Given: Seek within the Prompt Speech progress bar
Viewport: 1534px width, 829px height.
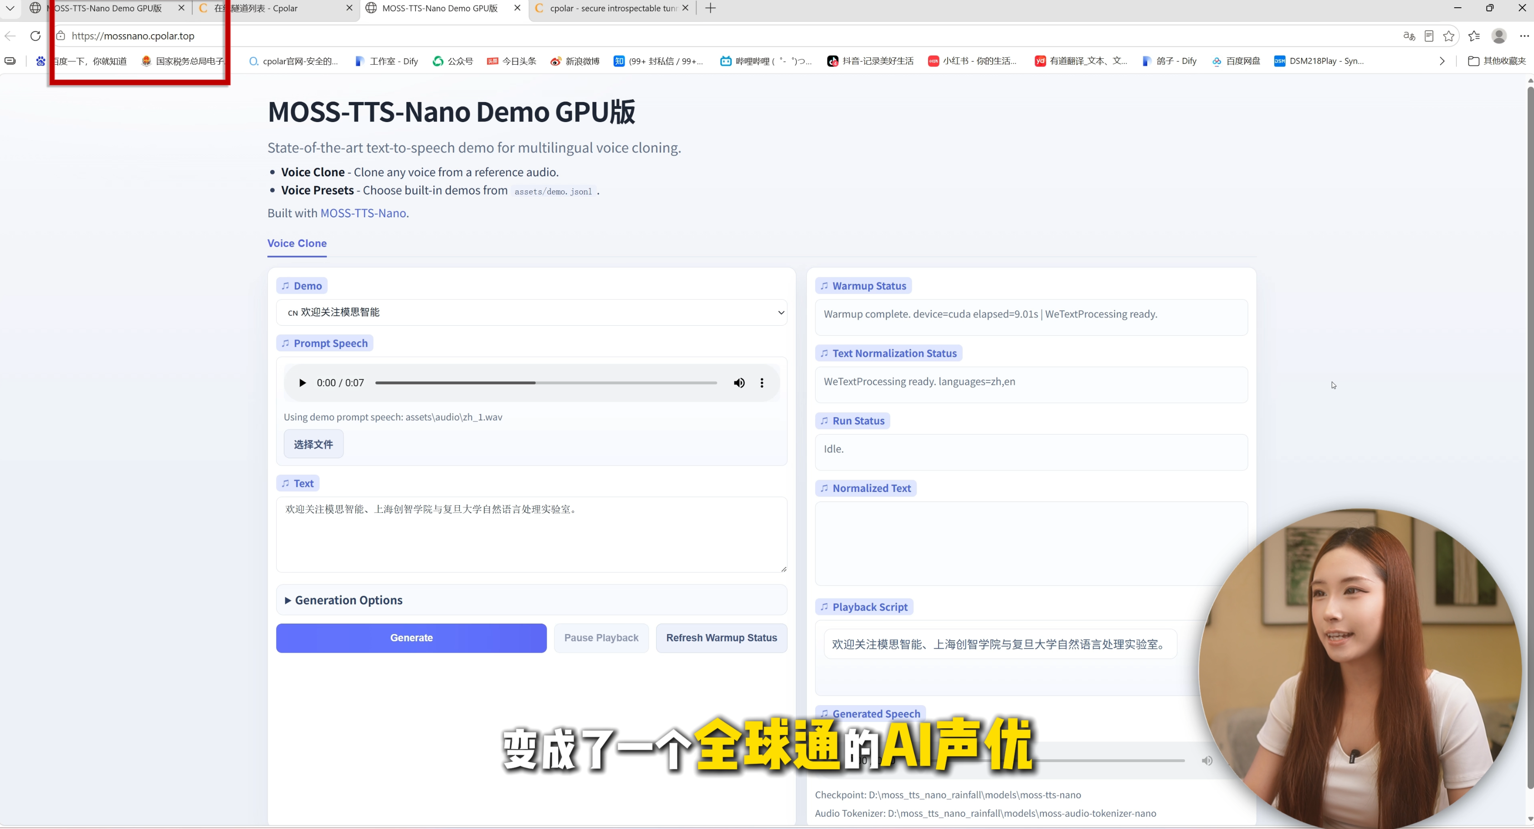Looking at the screenshot, I should (x=546, y=383).
